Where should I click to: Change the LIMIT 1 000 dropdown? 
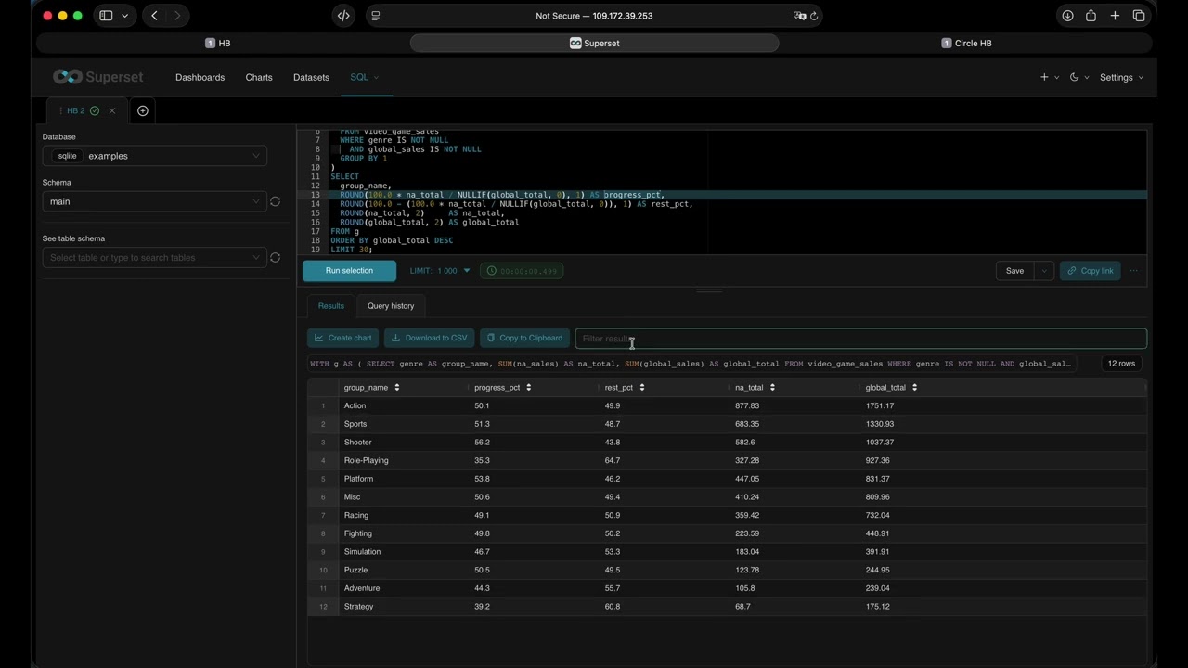coord(440,271)
